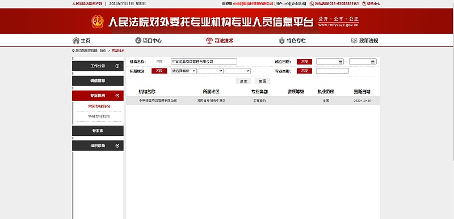Viewport: 454px width, 219px height.
Task: Select 工作公示 in the sidebar
Action: point(98,66)
